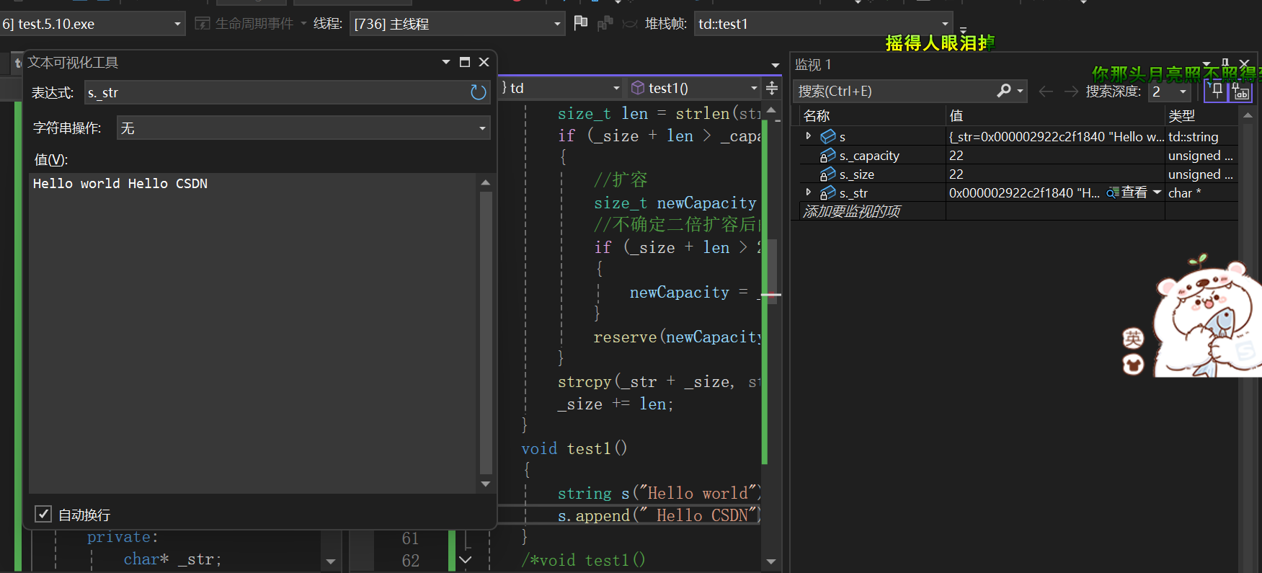Viewport: 1262px width, 573px height.
Task: Toggle the pin filter icon in watch toolbar
Action: point(1216,91)
